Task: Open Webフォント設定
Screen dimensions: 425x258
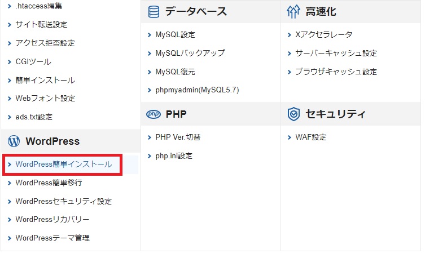Action: click(x=45, y=98)
